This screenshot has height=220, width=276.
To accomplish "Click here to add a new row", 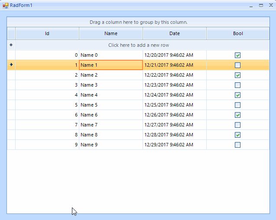I will tap(139, 45).
